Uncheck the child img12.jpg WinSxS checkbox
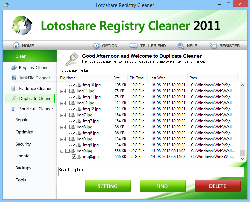Image resolution: width=250 pixels, height=202 pixels. pyautogui.click(x=74, y=109)
